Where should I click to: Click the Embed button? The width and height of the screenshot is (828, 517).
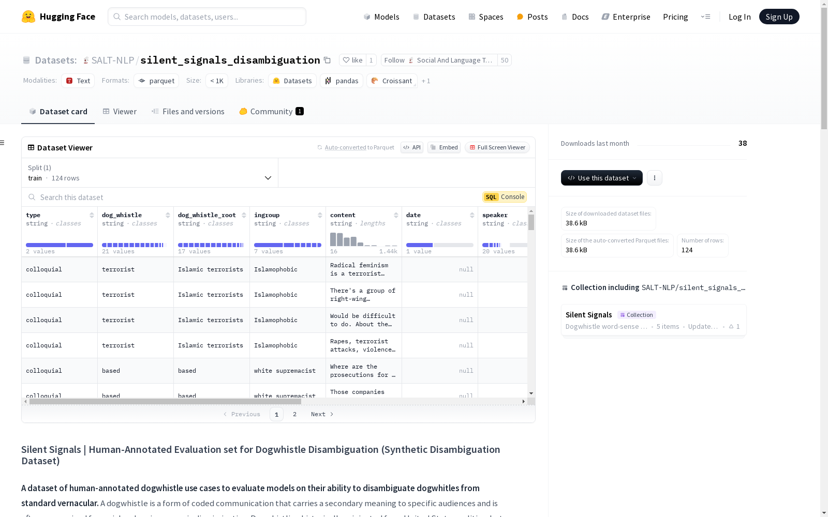444,147
